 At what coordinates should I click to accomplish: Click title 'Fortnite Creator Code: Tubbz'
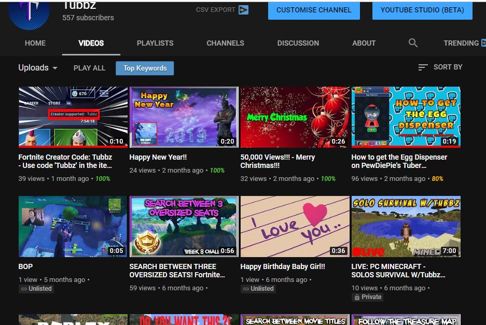click(65, 161)
